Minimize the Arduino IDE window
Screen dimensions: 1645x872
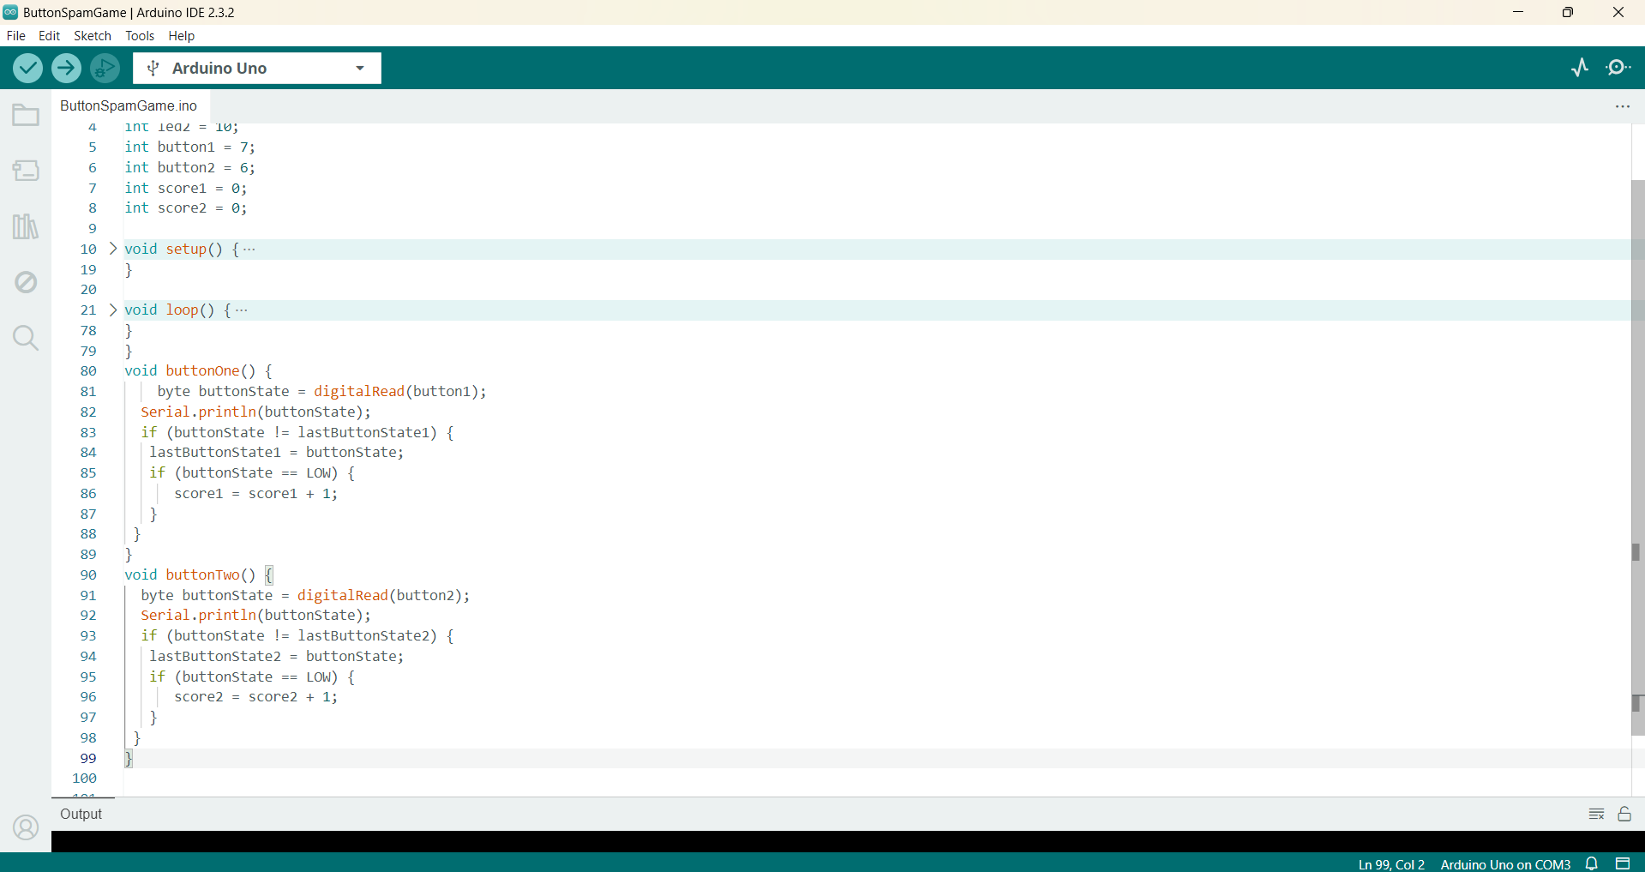pyautogui.click(x=1518, y=12)
